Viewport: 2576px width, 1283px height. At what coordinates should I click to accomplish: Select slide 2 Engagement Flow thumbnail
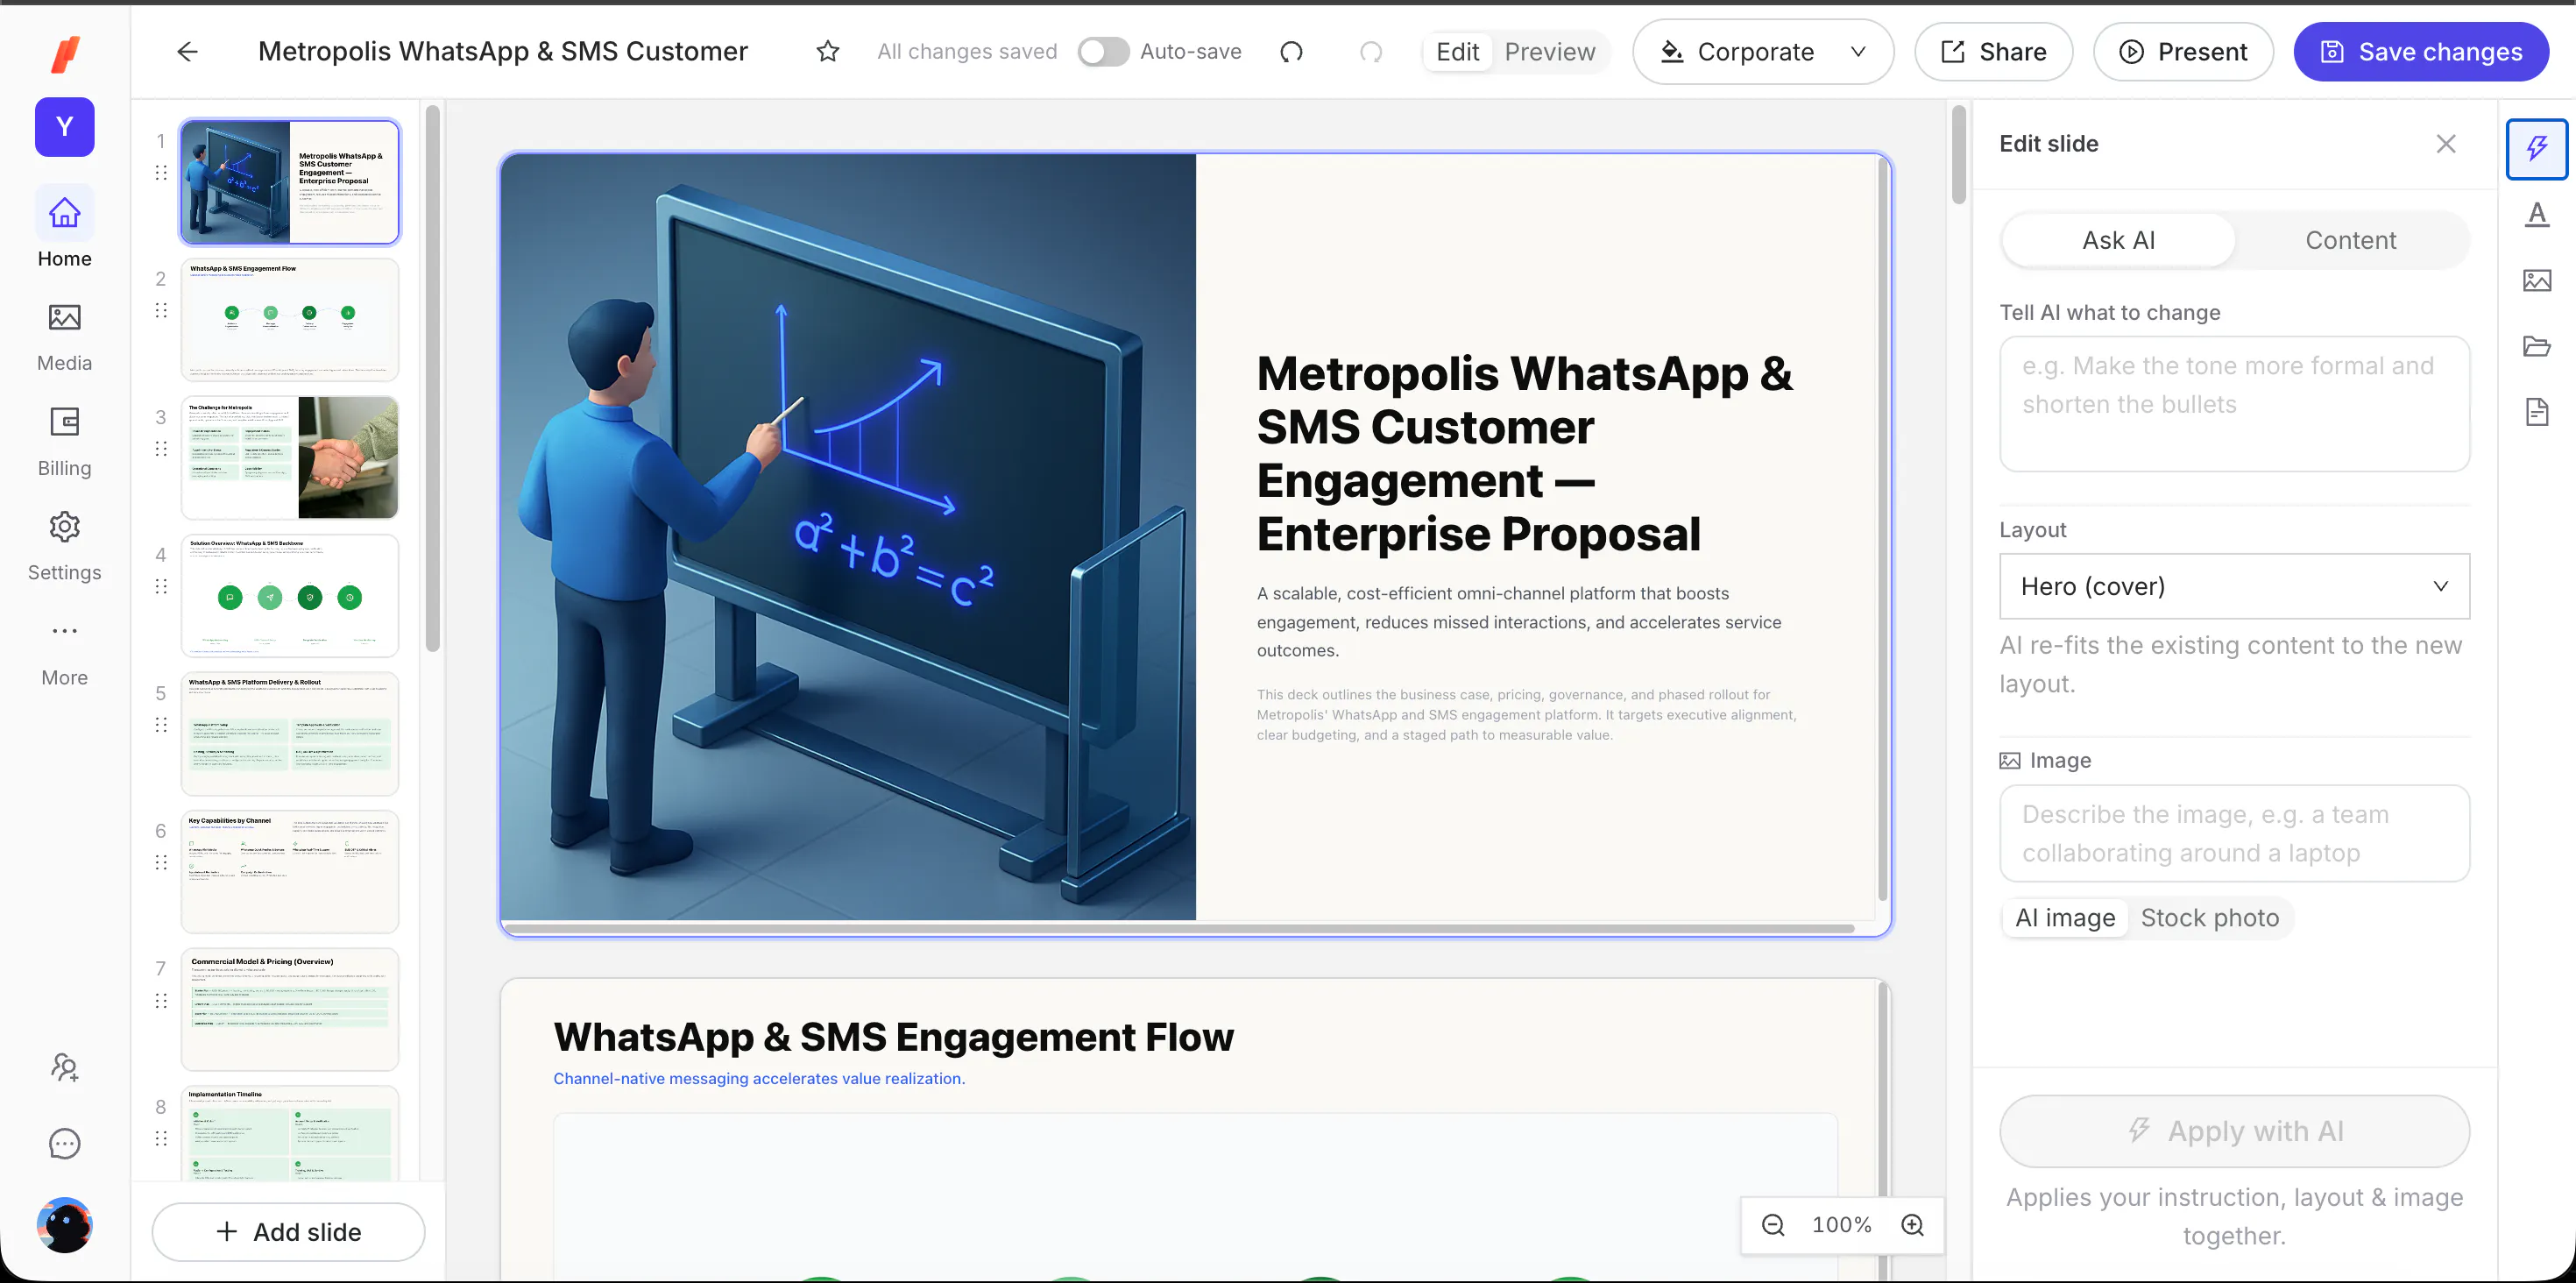[x=290, y=320]
